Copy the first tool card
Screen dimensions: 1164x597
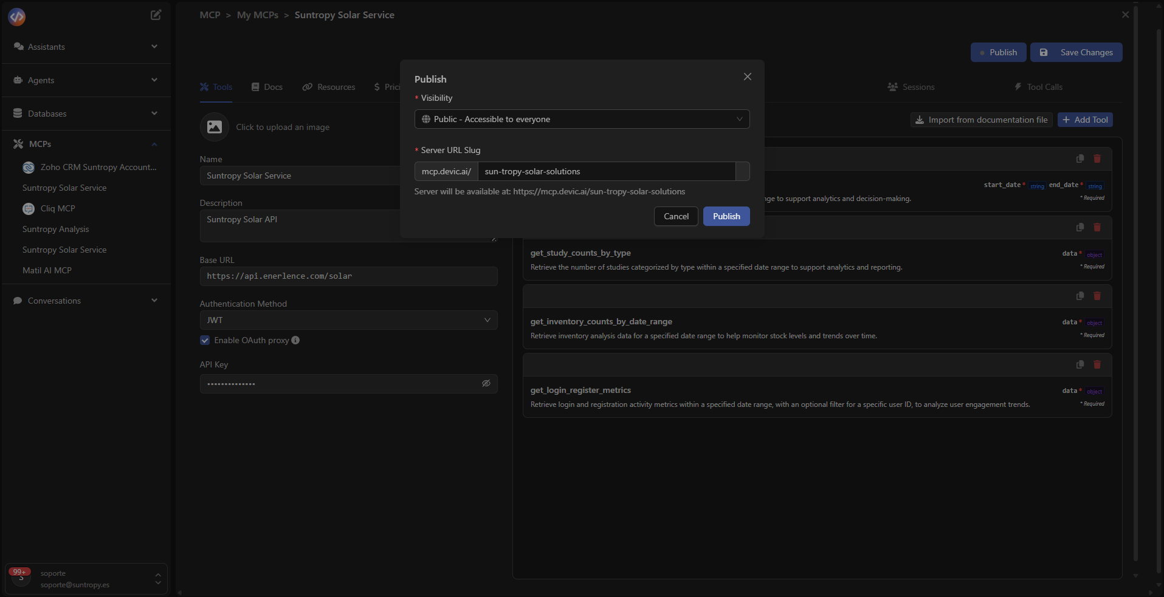click(x=1080, y=159)
